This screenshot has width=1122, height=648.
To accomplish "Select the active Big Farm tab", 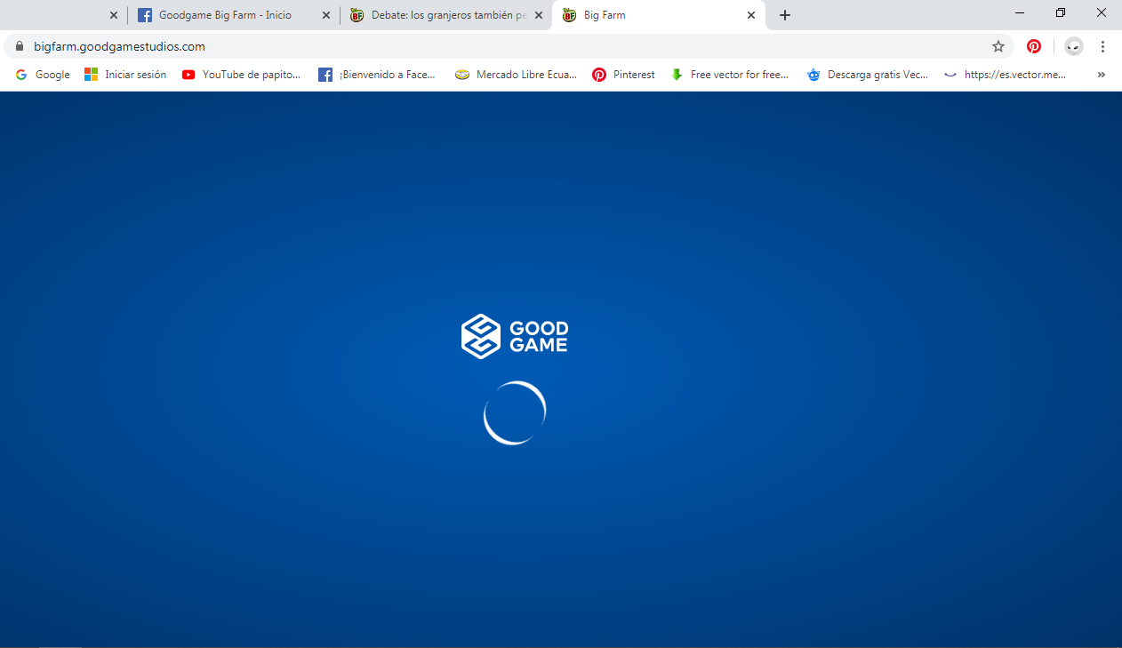I will point(659,15).
